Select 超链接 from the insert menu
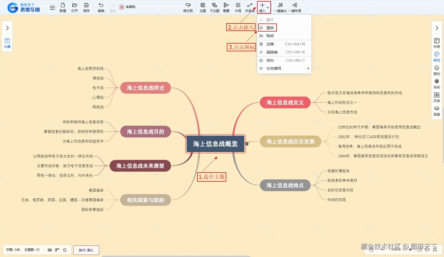This screenshot has width=444, height=257. [x=284, y=52]
